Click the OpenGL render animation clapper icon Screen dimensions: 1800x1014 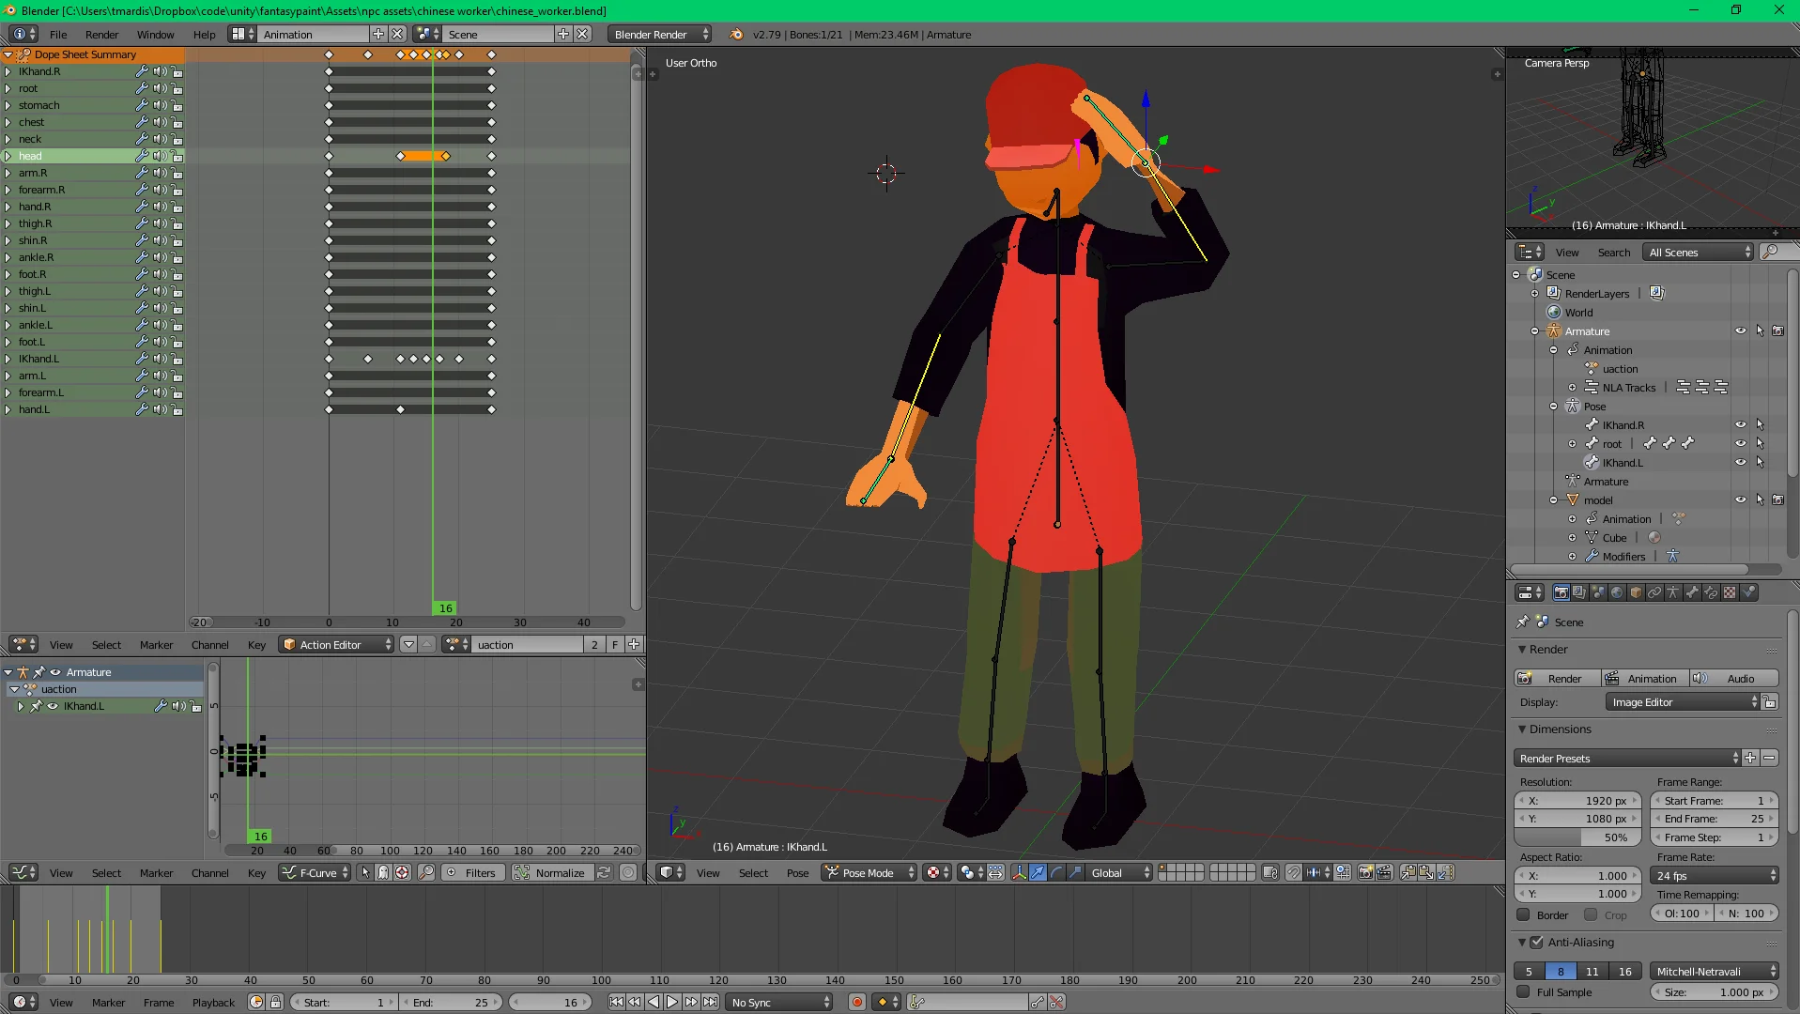pos(1383,872)
